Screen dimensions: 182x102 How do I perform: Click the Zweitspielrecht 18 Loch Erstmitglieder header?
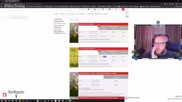point(104,73)
